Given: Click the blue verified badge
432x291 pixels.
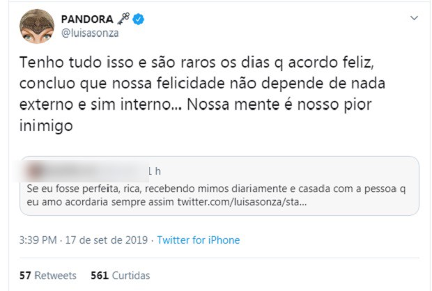Looking at the screenshot, I should 139,19.
